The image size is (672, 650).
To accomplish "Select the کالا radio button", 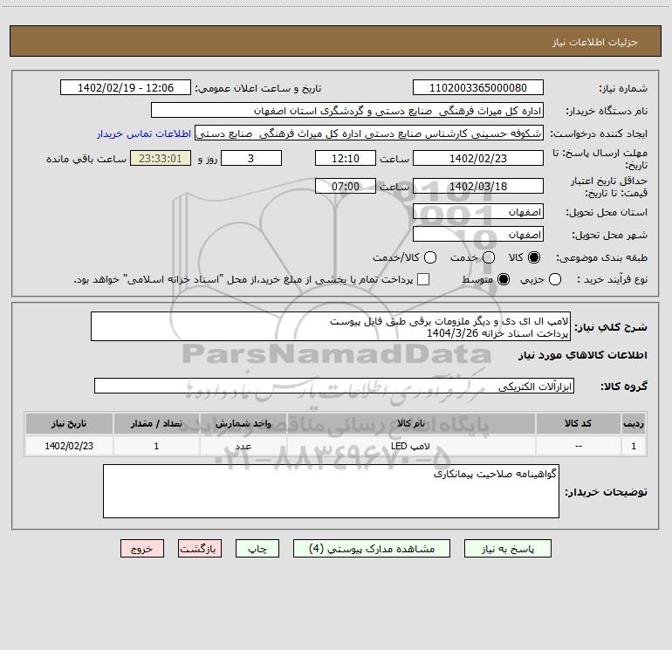I will point(534,257).
